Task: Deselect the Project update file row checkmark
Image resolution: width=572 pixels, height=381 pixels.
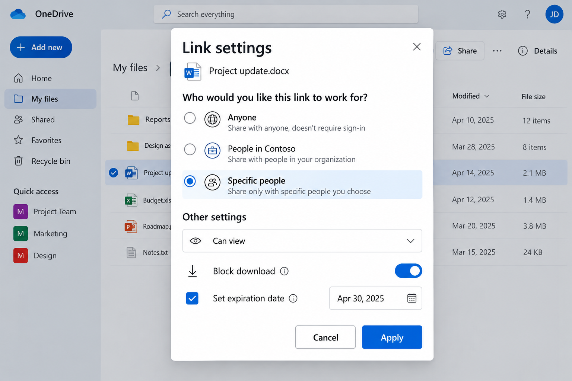Action: (114, 173)
